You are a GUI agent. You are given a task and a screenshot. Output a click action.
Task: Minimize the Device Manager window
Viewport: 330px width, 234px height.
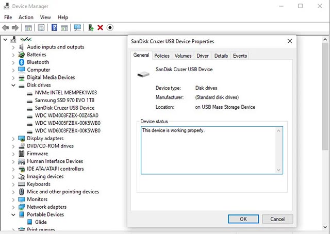point(282,6)
